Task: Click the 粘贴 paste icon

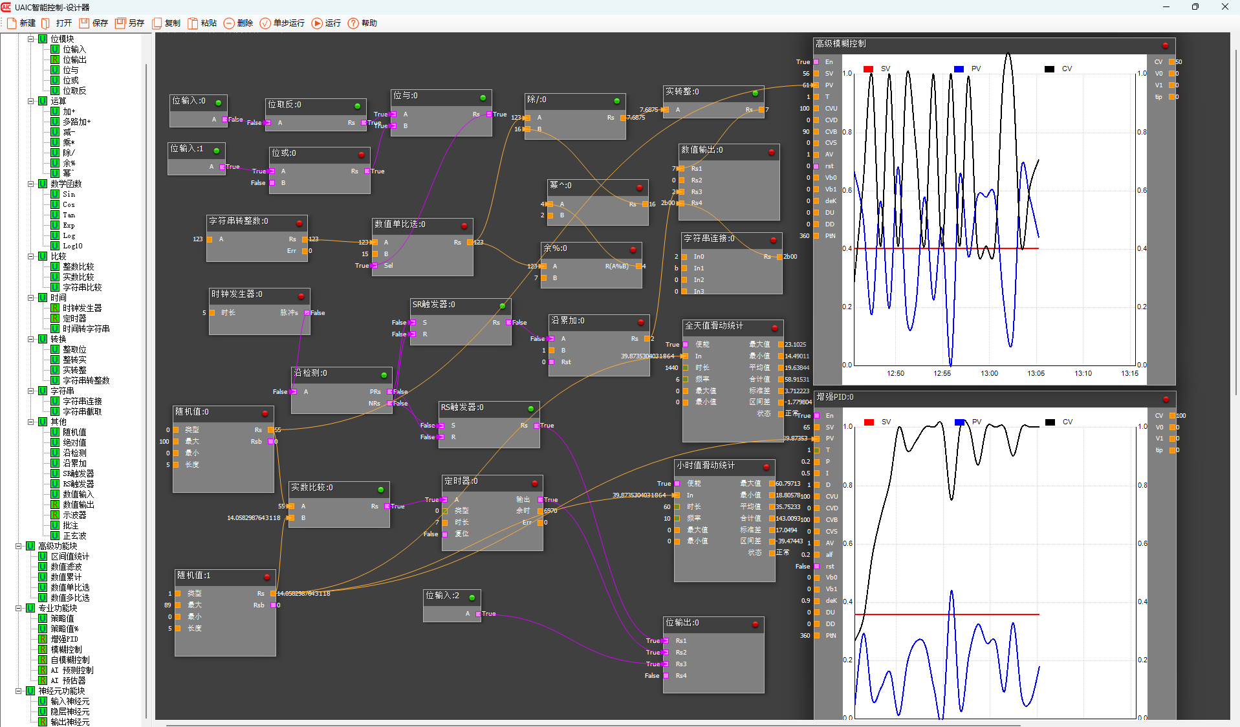Action: tap(193, 23)
